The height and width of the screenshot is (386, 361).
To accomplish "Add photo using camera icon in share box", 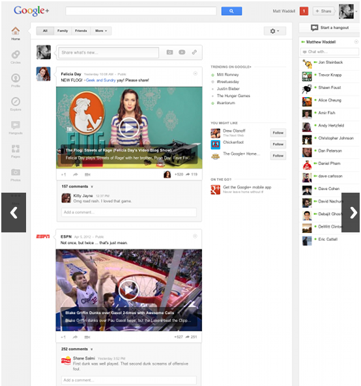I will tap(170, 52).
